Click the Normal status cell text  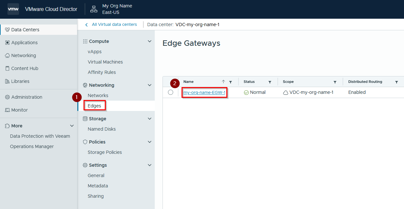coord(258,93)
